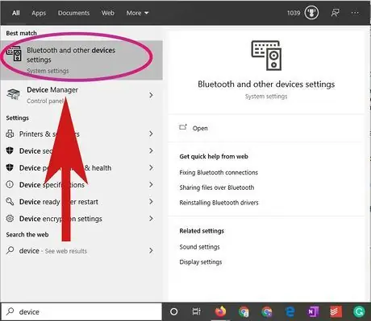The image size is (371, 321).
Task: Click Open in the preview pane
Action: coord(200,128)
